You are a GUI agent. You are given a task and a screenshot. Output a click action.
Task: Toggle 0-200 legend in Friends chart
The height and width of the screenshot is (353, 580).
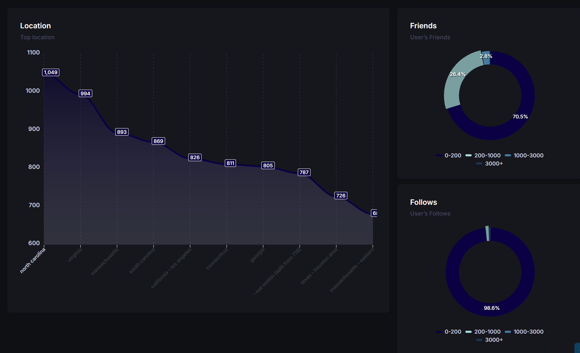[453, 155]
